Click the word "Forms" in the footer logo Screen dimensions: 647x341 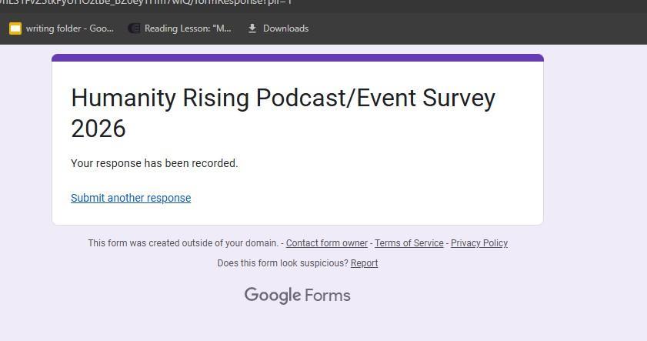[x=328, y=296]
